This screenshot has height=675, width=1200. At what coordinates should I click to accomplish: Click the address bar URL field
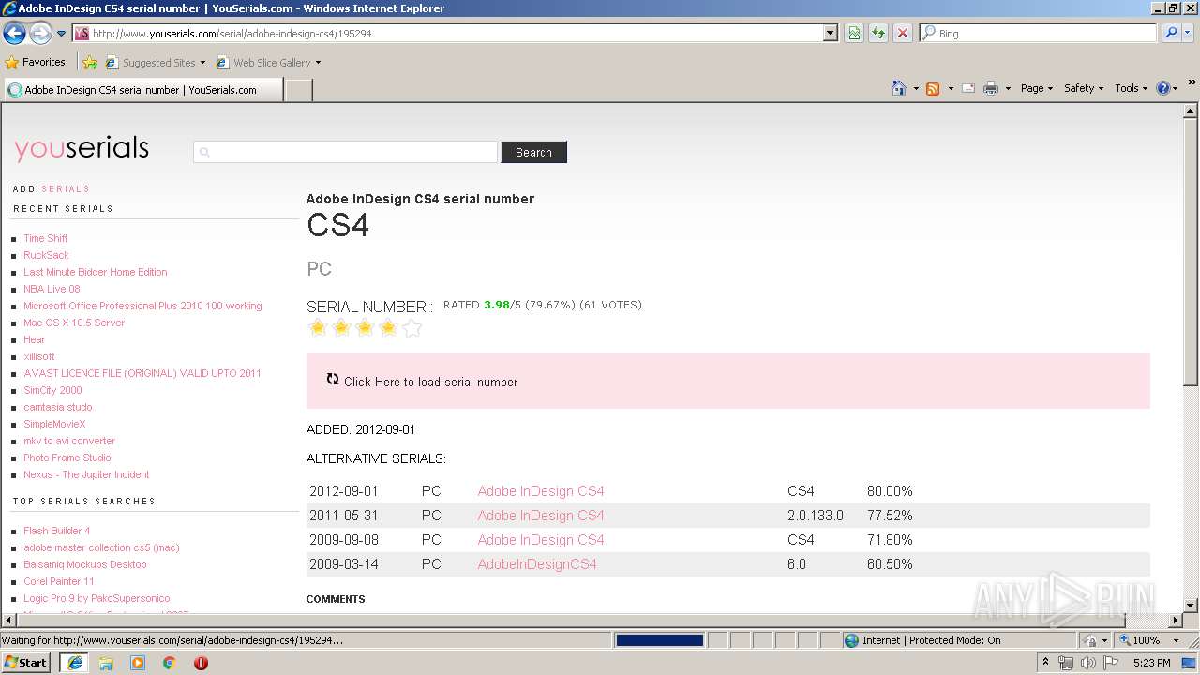pyautogui.click(x=448, y=33)
